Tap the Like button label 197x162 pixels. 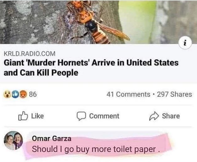pyautogui.click(x=37, y=116)
